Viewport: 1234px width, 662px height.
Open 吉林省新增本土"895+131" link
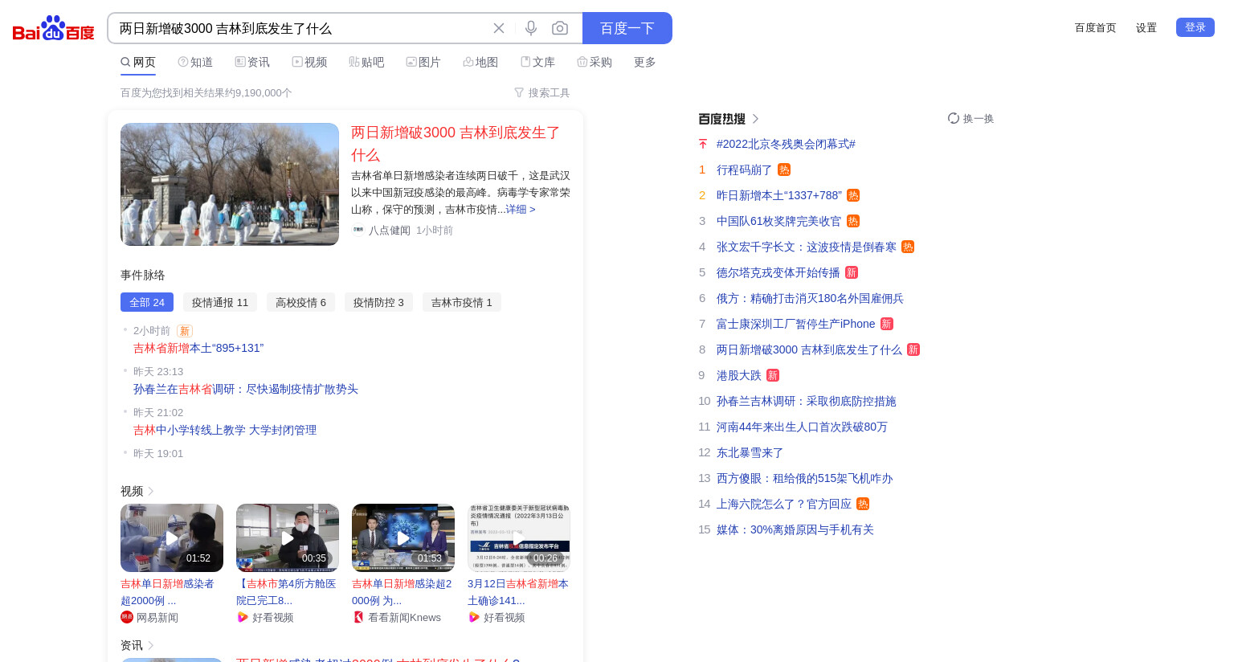pos(198,348)
